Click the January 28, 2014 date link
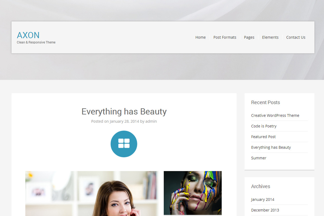324x216 pixels. point(124,121)
